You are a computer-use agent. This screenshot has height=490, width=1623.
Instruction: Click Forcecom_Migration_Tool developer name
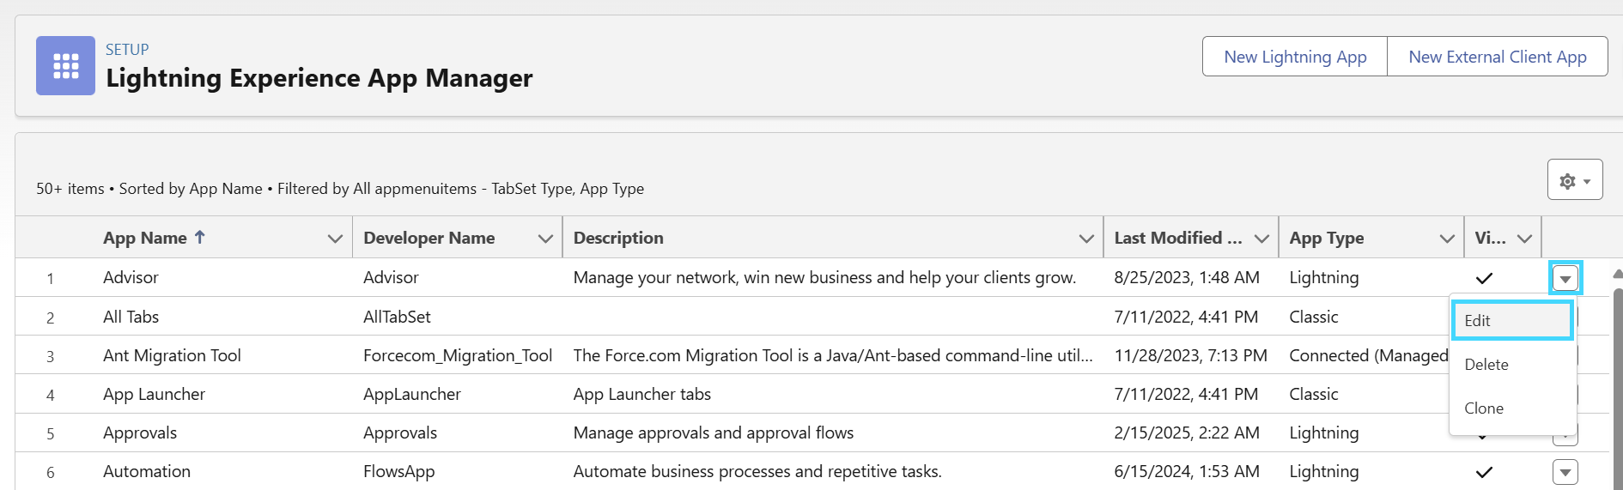tap(458, 355)
